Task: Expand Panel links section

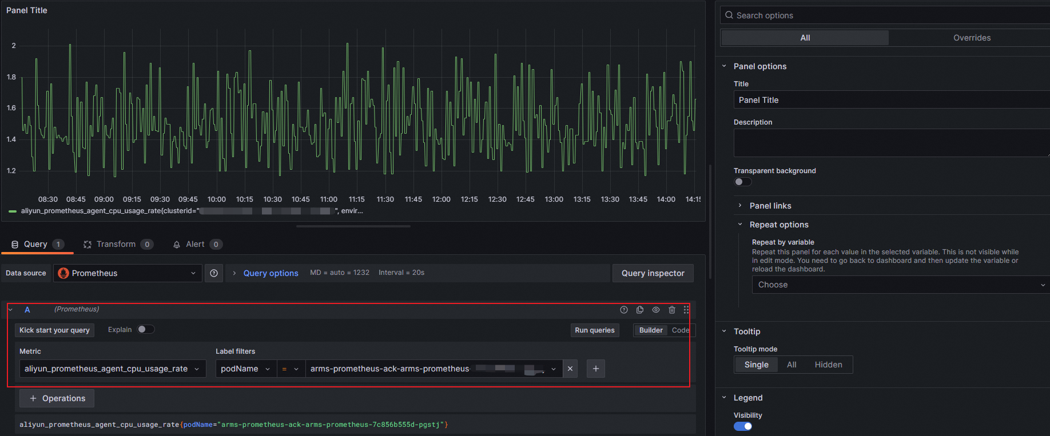Action: 740,206
